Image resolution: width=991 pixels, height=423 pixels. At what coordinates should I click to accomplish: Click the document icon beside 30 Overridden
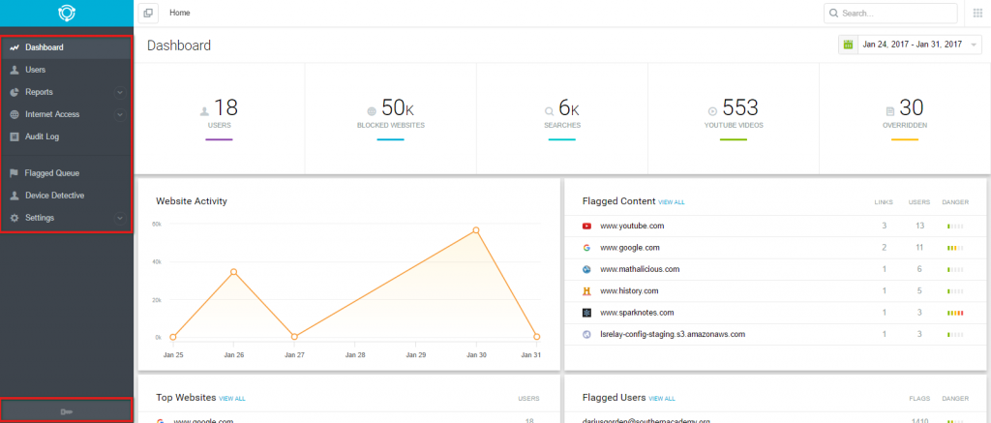[890, 112]
